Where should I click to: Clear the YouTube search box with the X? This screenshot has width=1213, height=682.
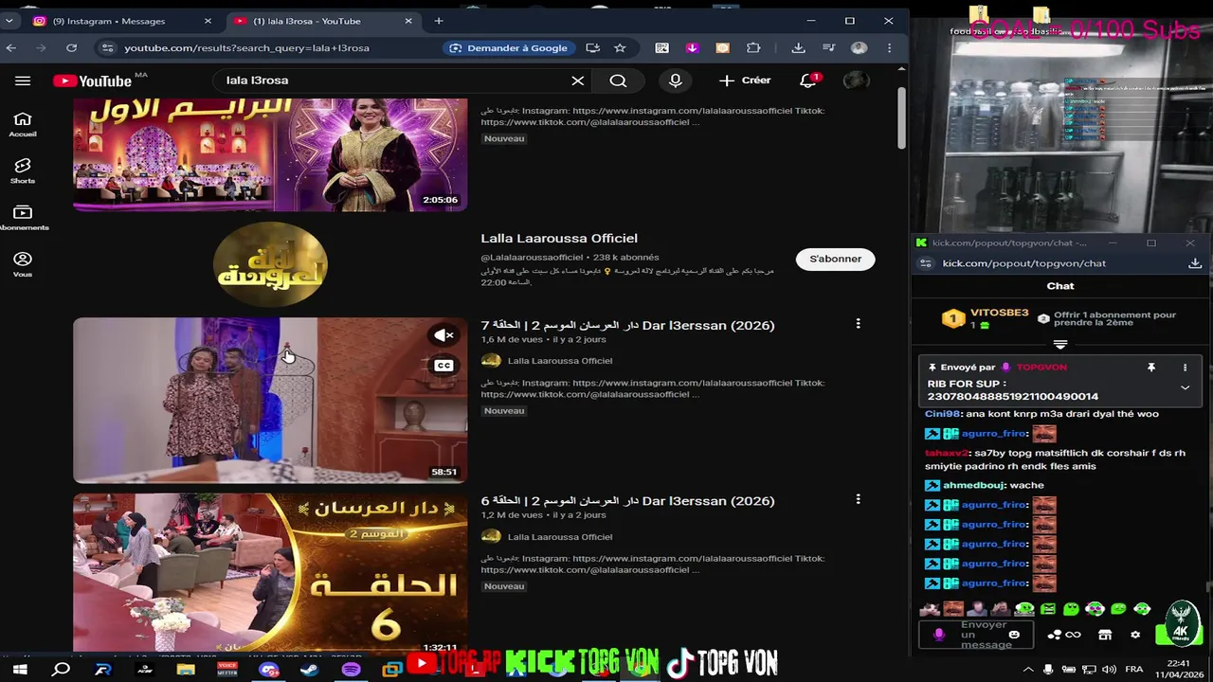[x=577, y=81]
